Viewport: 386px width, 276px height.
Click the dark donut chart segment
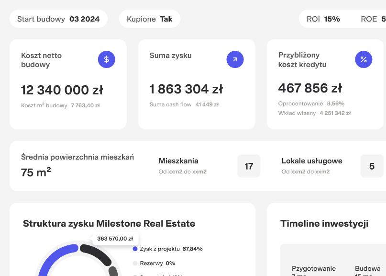[x=97, y=254]
